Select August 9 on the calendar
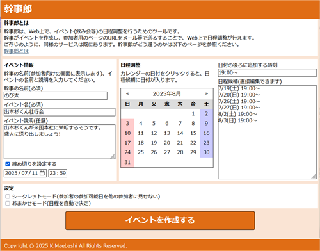The width and height of the screenshot is (320, 251). (206, 124)
